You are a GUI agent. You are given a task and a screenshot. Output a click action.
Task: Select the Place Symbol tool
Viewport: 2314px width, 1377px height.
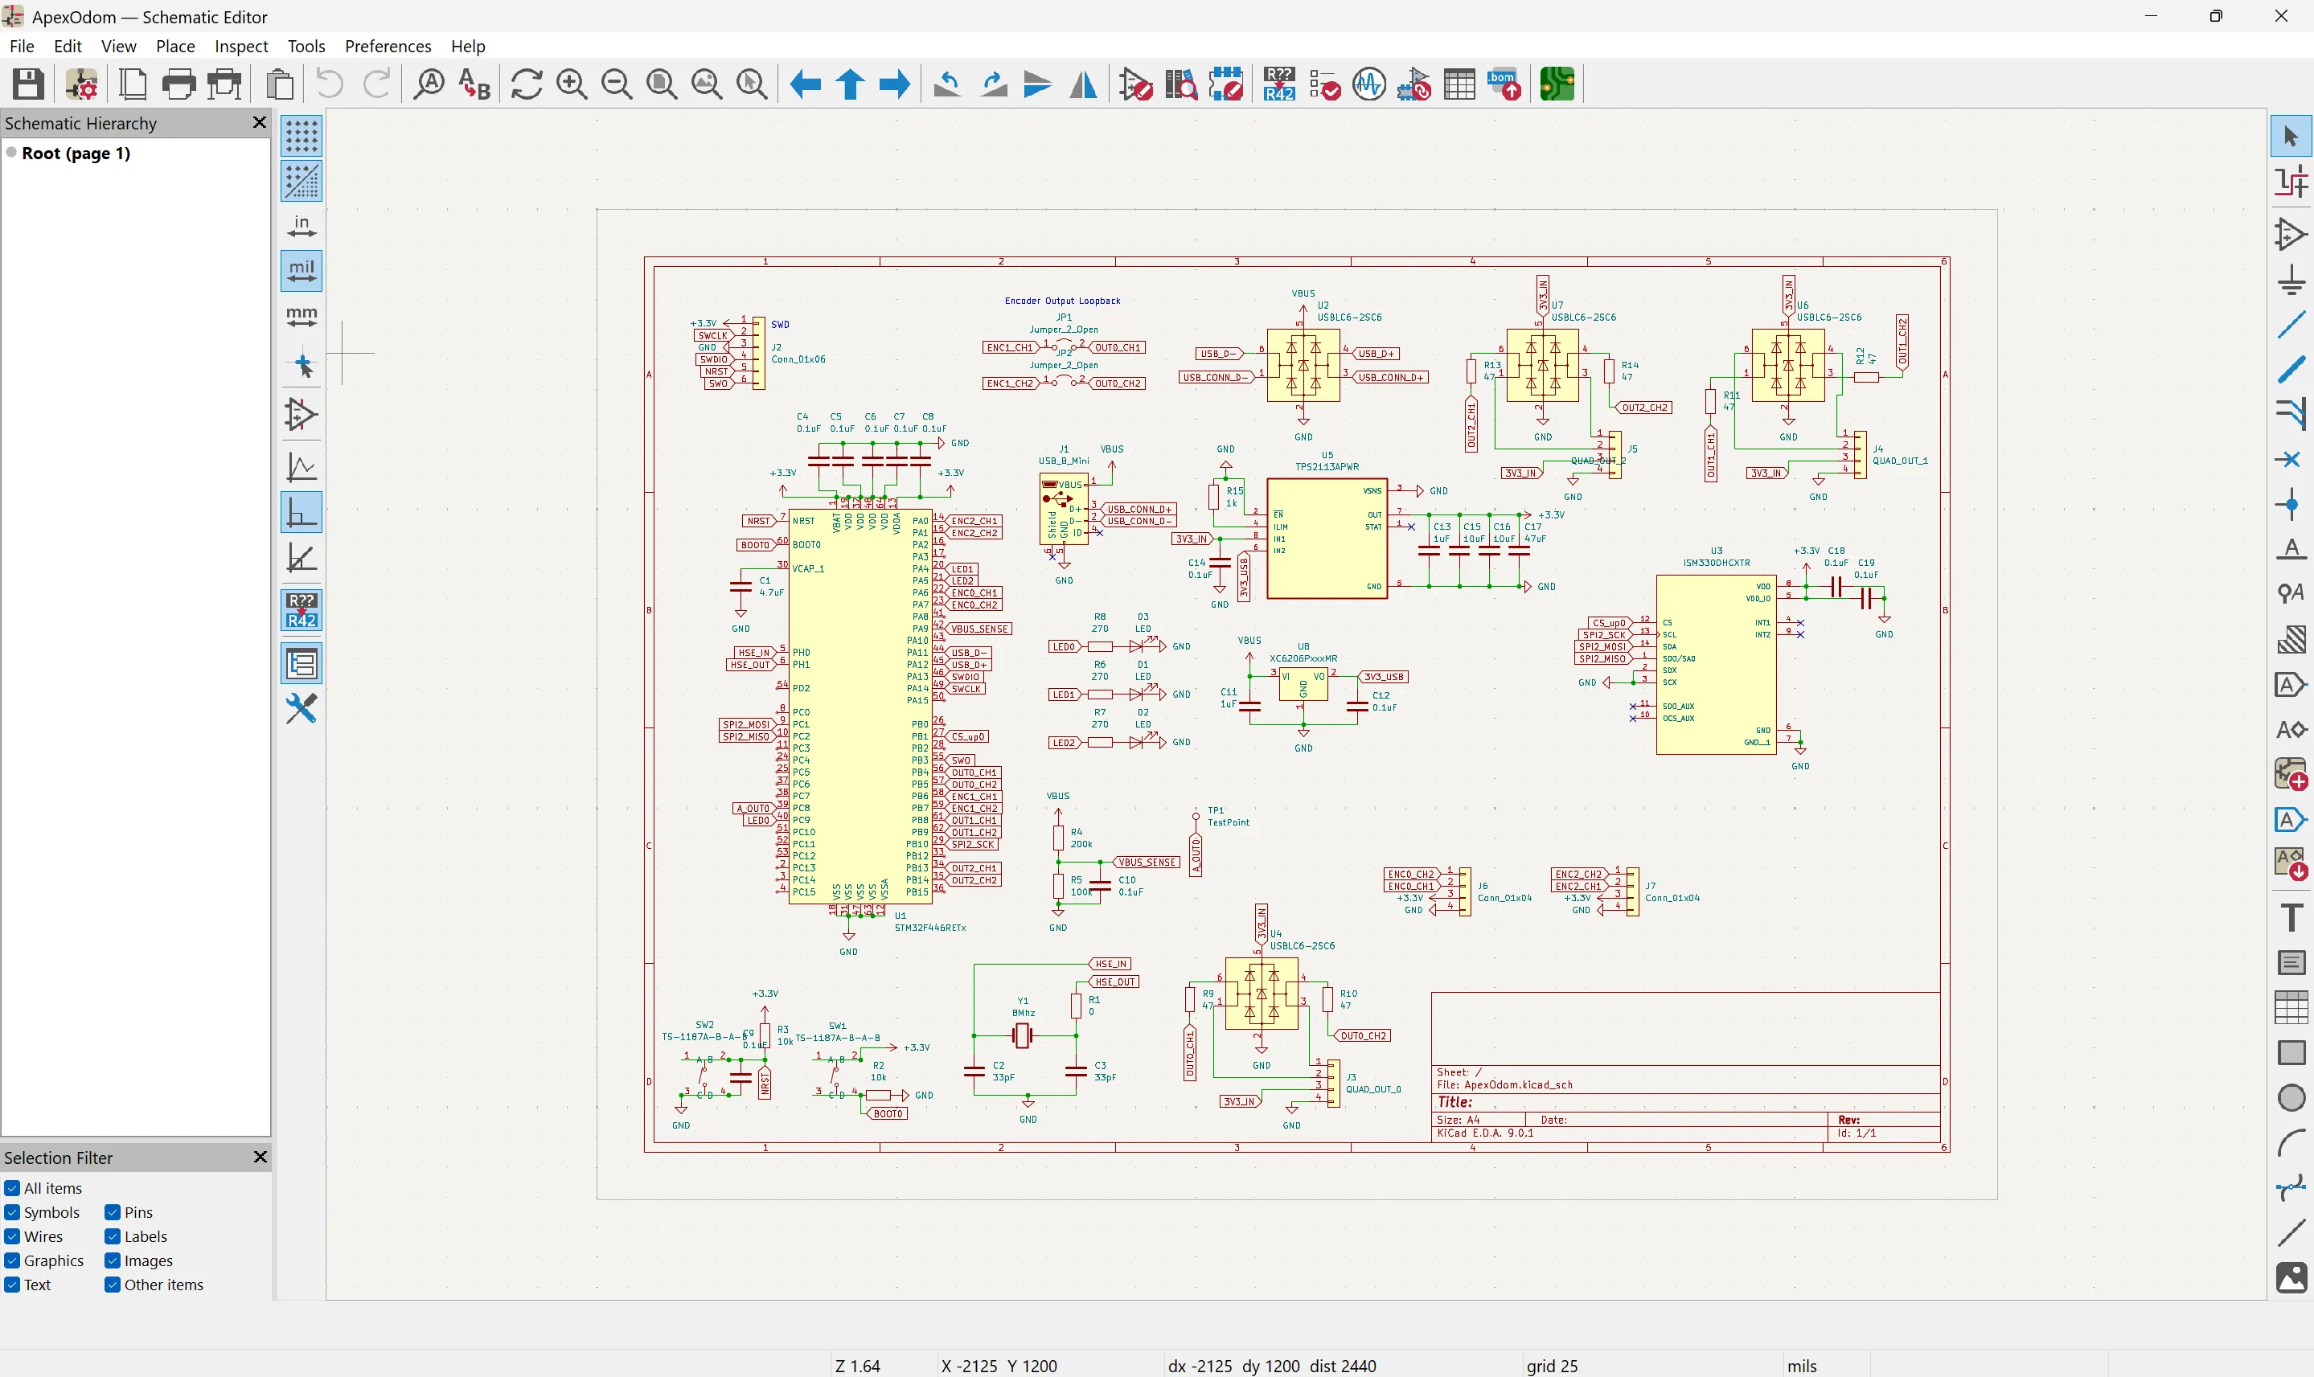[2291, 235]
